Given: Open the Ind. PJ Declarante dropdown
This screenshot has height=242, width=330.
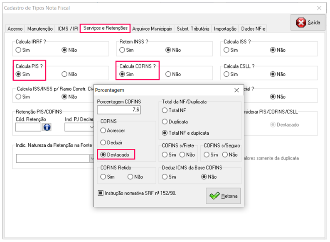Looking at the screenshot, I should pos(91,127).
